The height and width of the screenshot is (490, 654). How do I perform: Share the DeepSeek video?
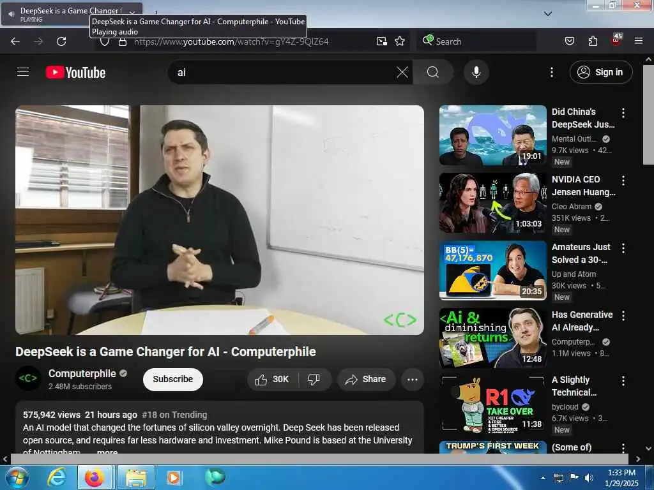366,379
